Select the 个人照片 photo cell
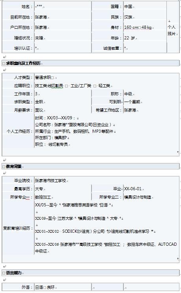The width and height of the screenshot is (181, 293). click(173, 27)
